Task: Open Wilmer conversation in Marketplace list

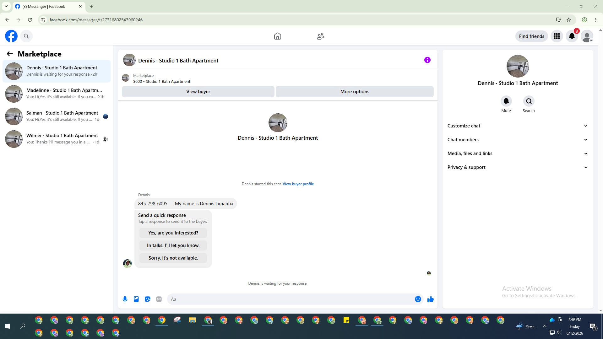Action: pyautogui.click(x=57, y=139)
